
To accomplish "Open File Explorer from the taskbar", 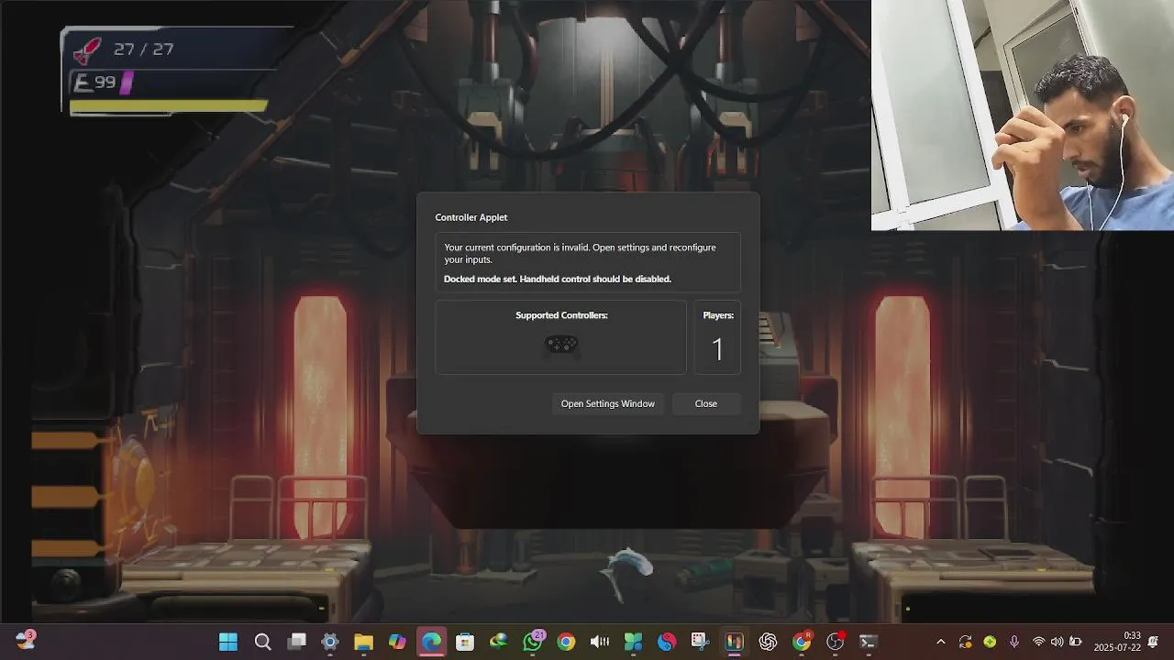I will click(363, 642).
